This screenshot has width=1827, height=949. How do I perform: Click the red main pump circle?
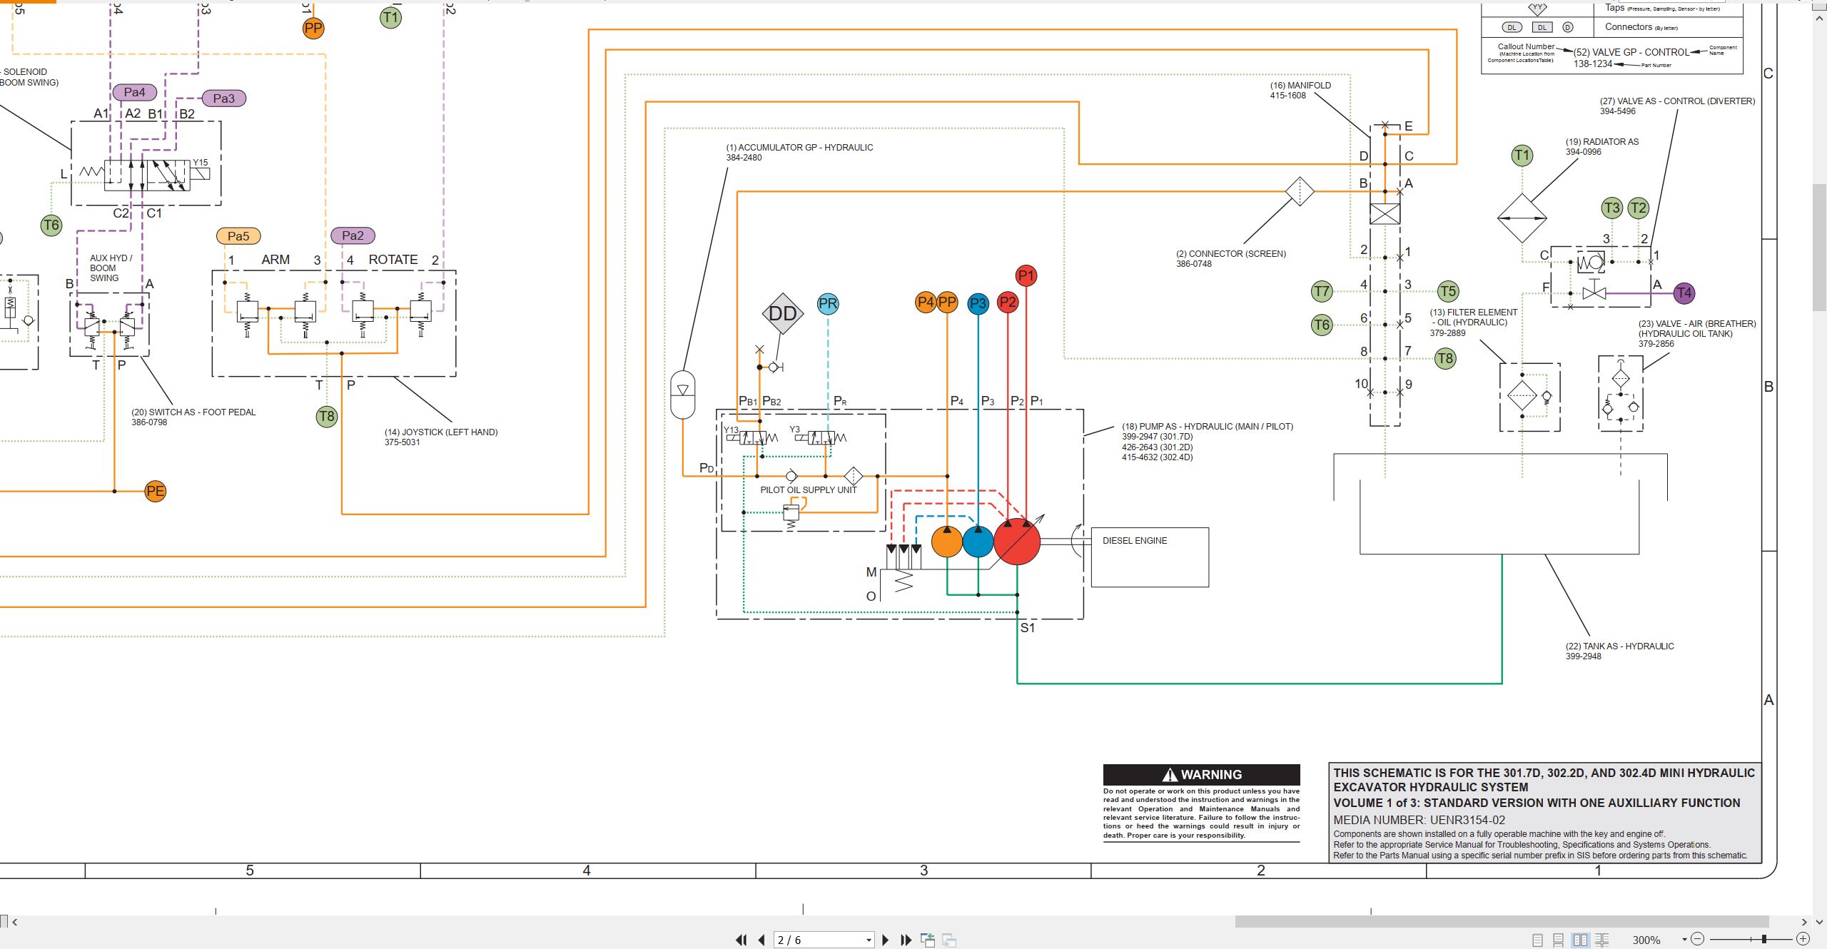(1017, 542)
